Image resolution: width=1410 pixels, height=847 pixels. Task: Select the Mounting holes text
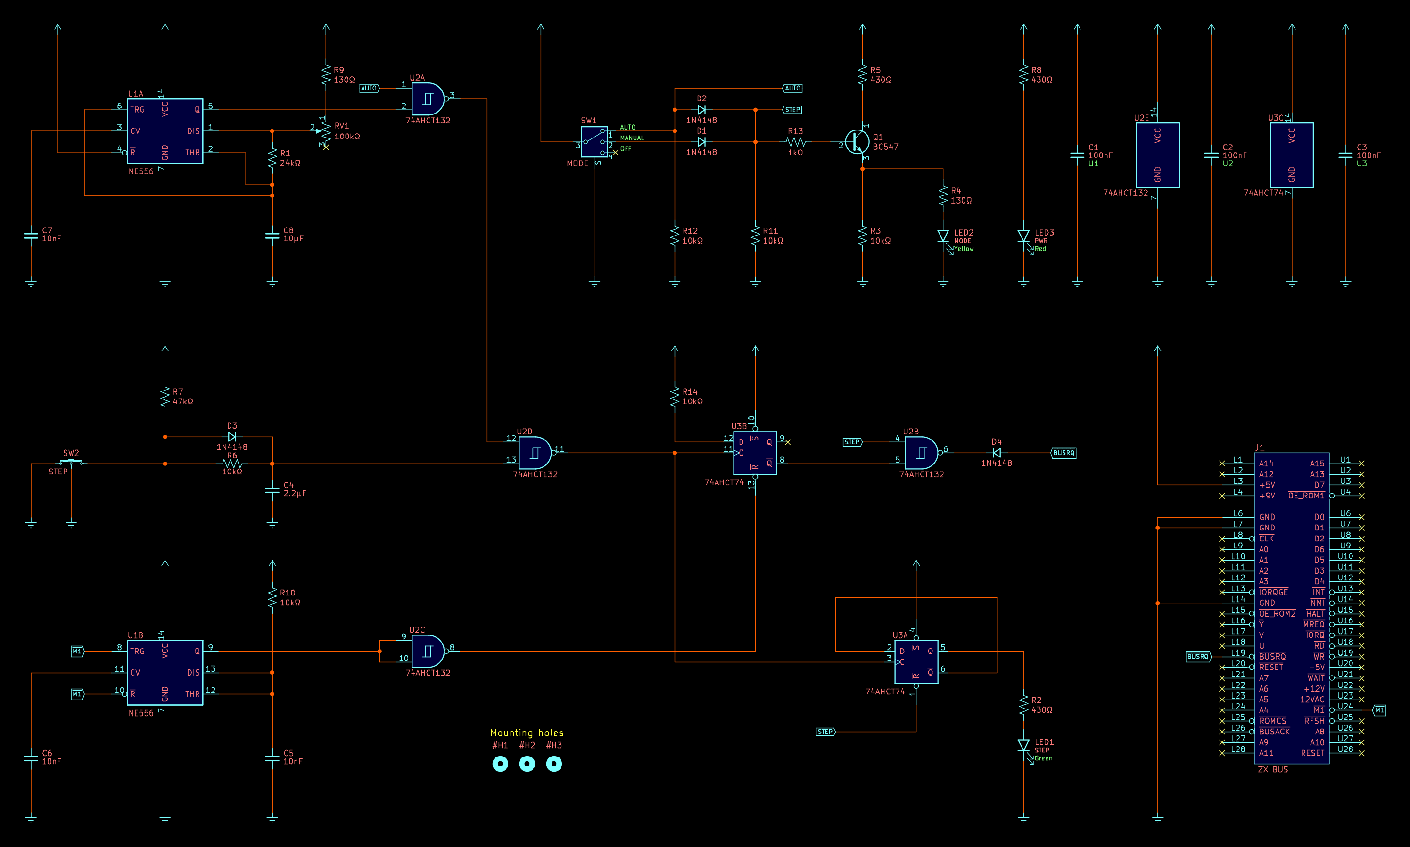(x=527, y=733)
